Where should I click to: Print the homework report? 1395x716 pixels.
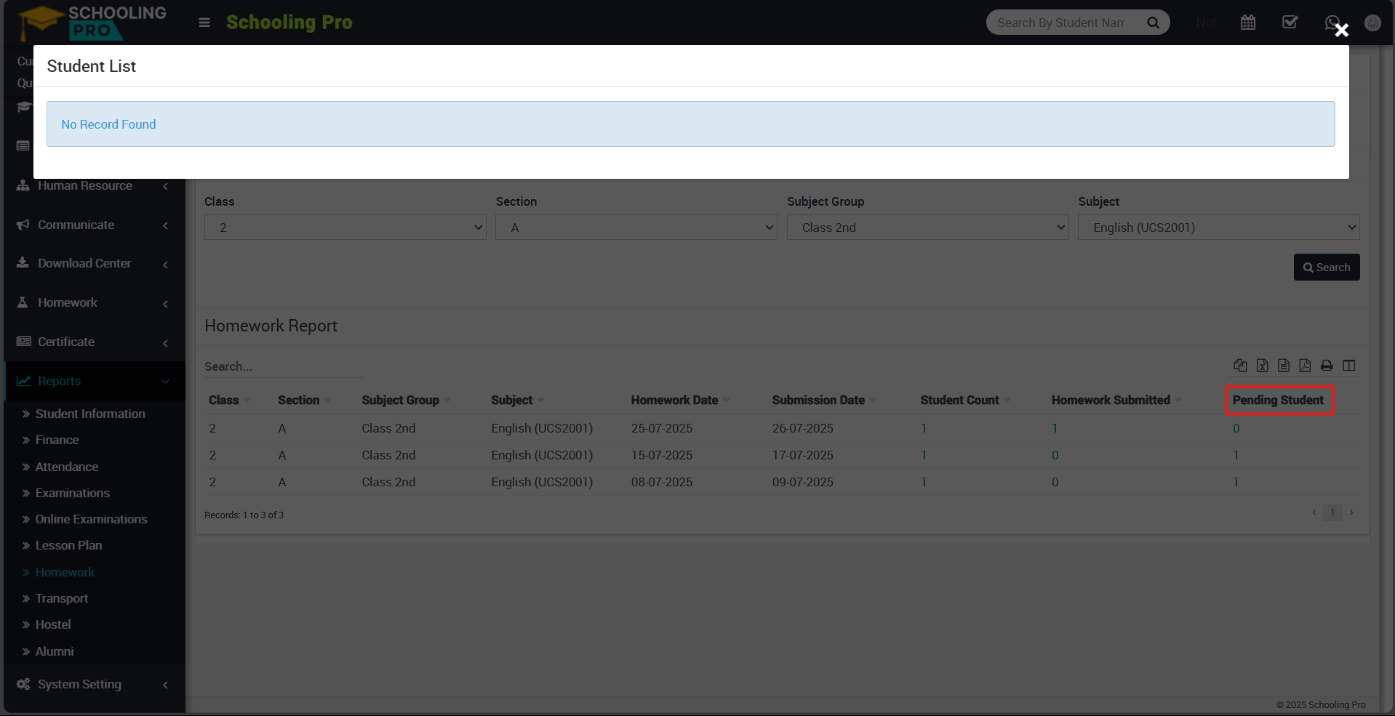pyautogui.click(x=1327, y=366)
